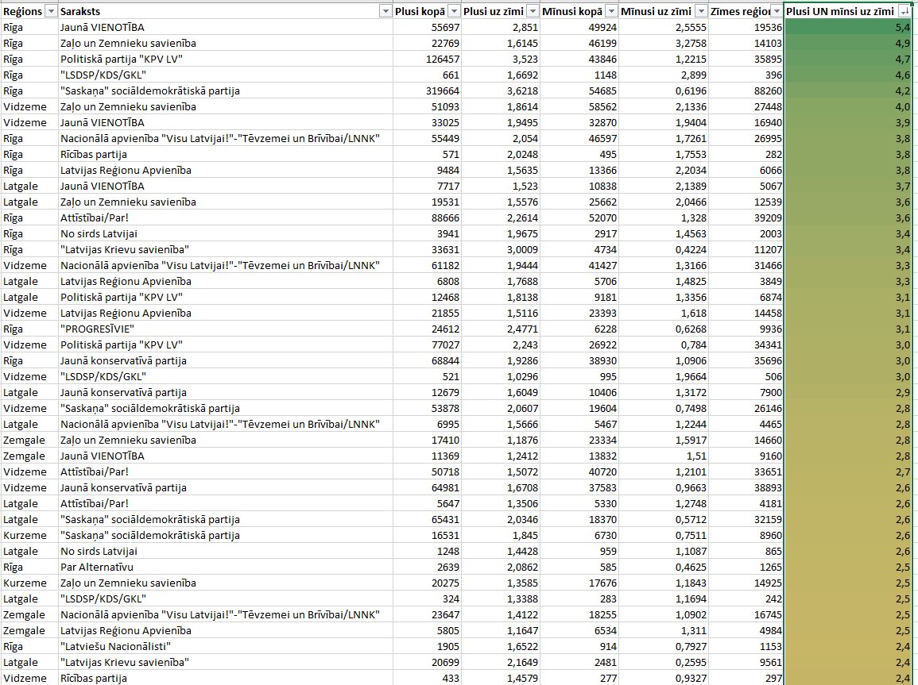Click the 5,4 green gradient cell

click(x=848, y=28)
